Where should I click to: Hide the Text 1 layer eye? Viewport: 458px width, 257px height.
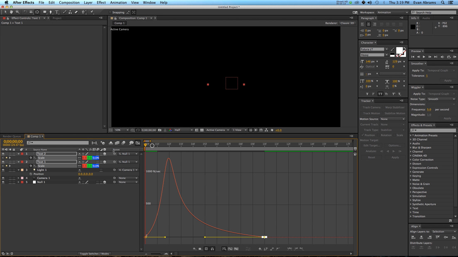click(3, 162)
